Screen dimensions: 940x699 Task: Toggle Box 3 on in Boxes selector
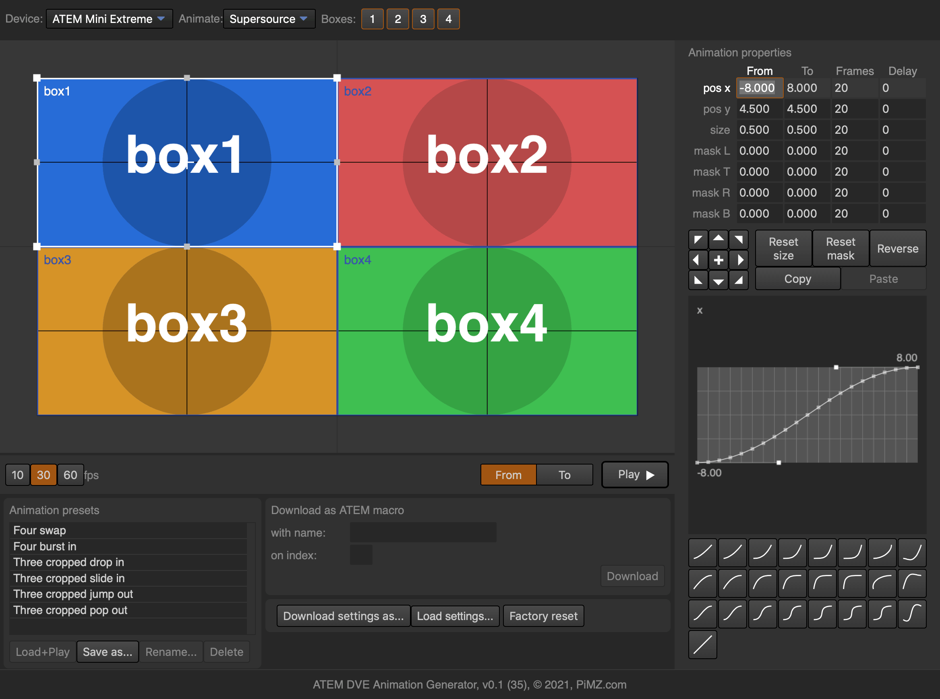tap(423, 19)
